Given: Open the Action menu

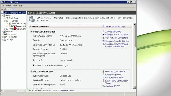Looking at the screenshot, I should coord(9,6).
